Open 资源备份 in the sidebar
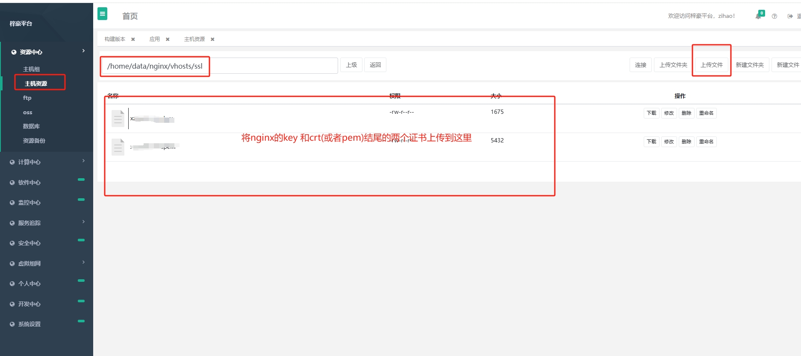801x356 pixels. tap(34, 141)
